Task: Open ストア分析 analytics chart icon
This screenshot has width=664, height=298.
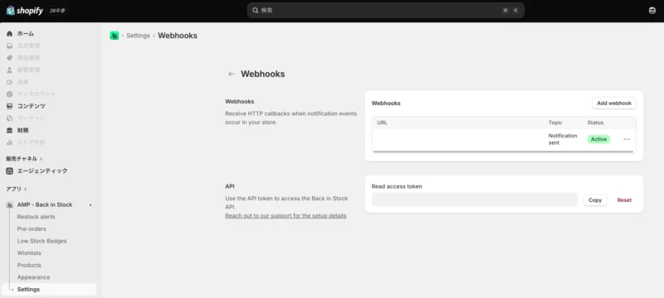Action: [9, 142]
